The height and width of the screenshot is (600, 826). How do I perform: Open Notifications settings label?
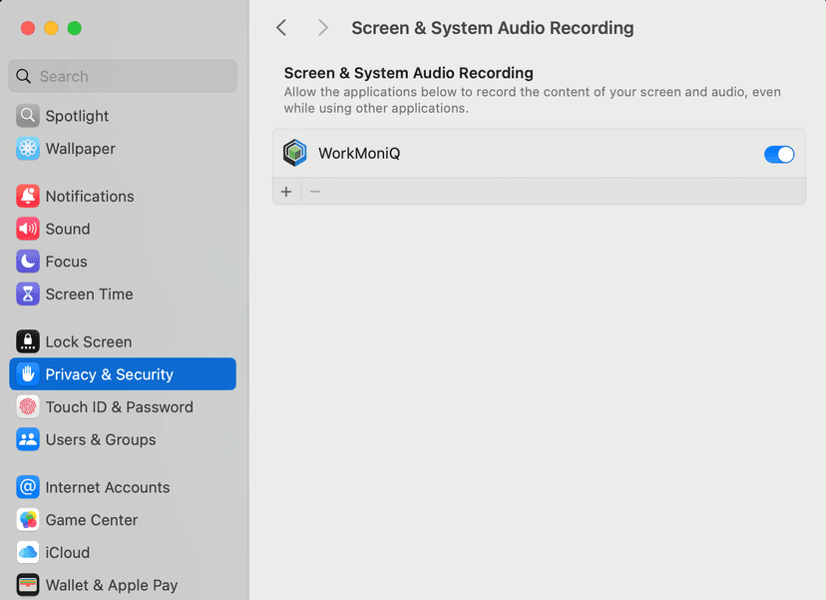pos(90,196)
